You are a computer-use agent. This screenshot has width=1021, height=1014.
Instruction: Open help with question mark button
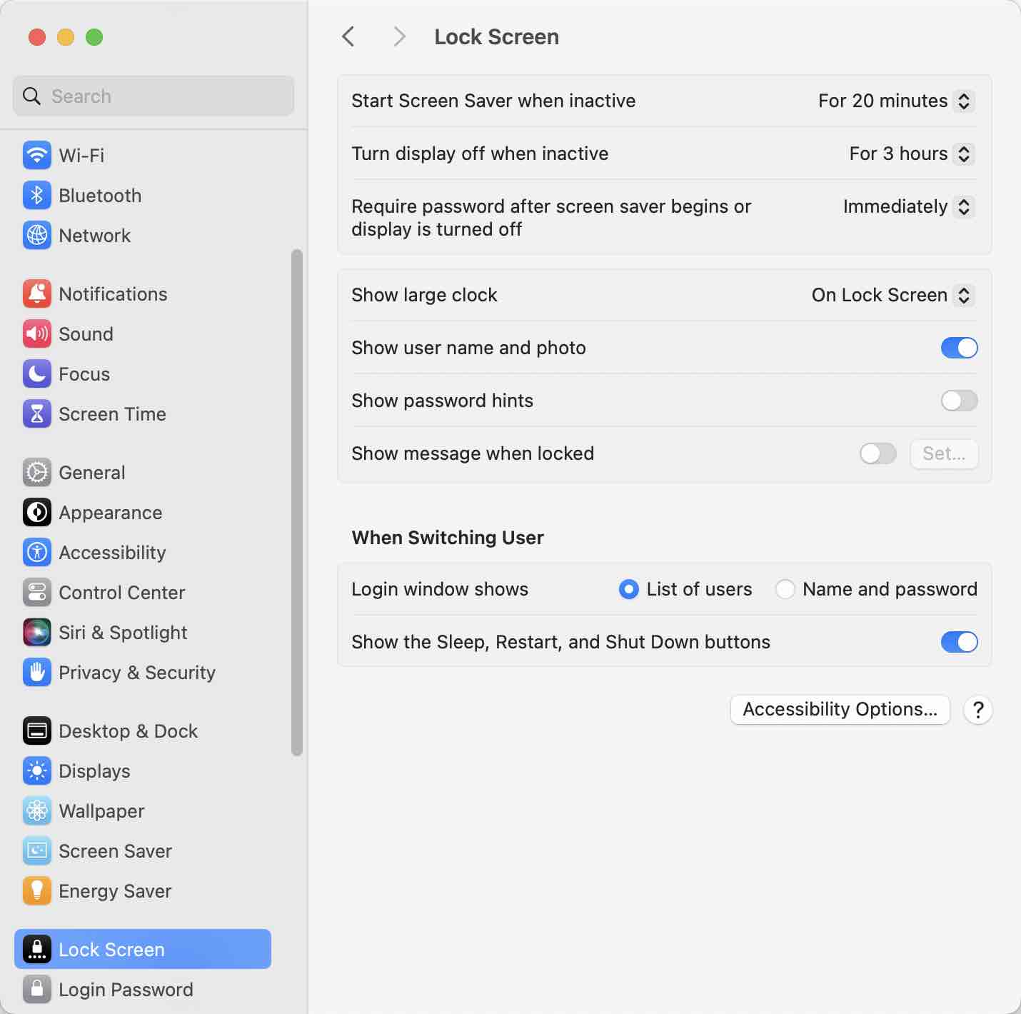coord(977,709)
